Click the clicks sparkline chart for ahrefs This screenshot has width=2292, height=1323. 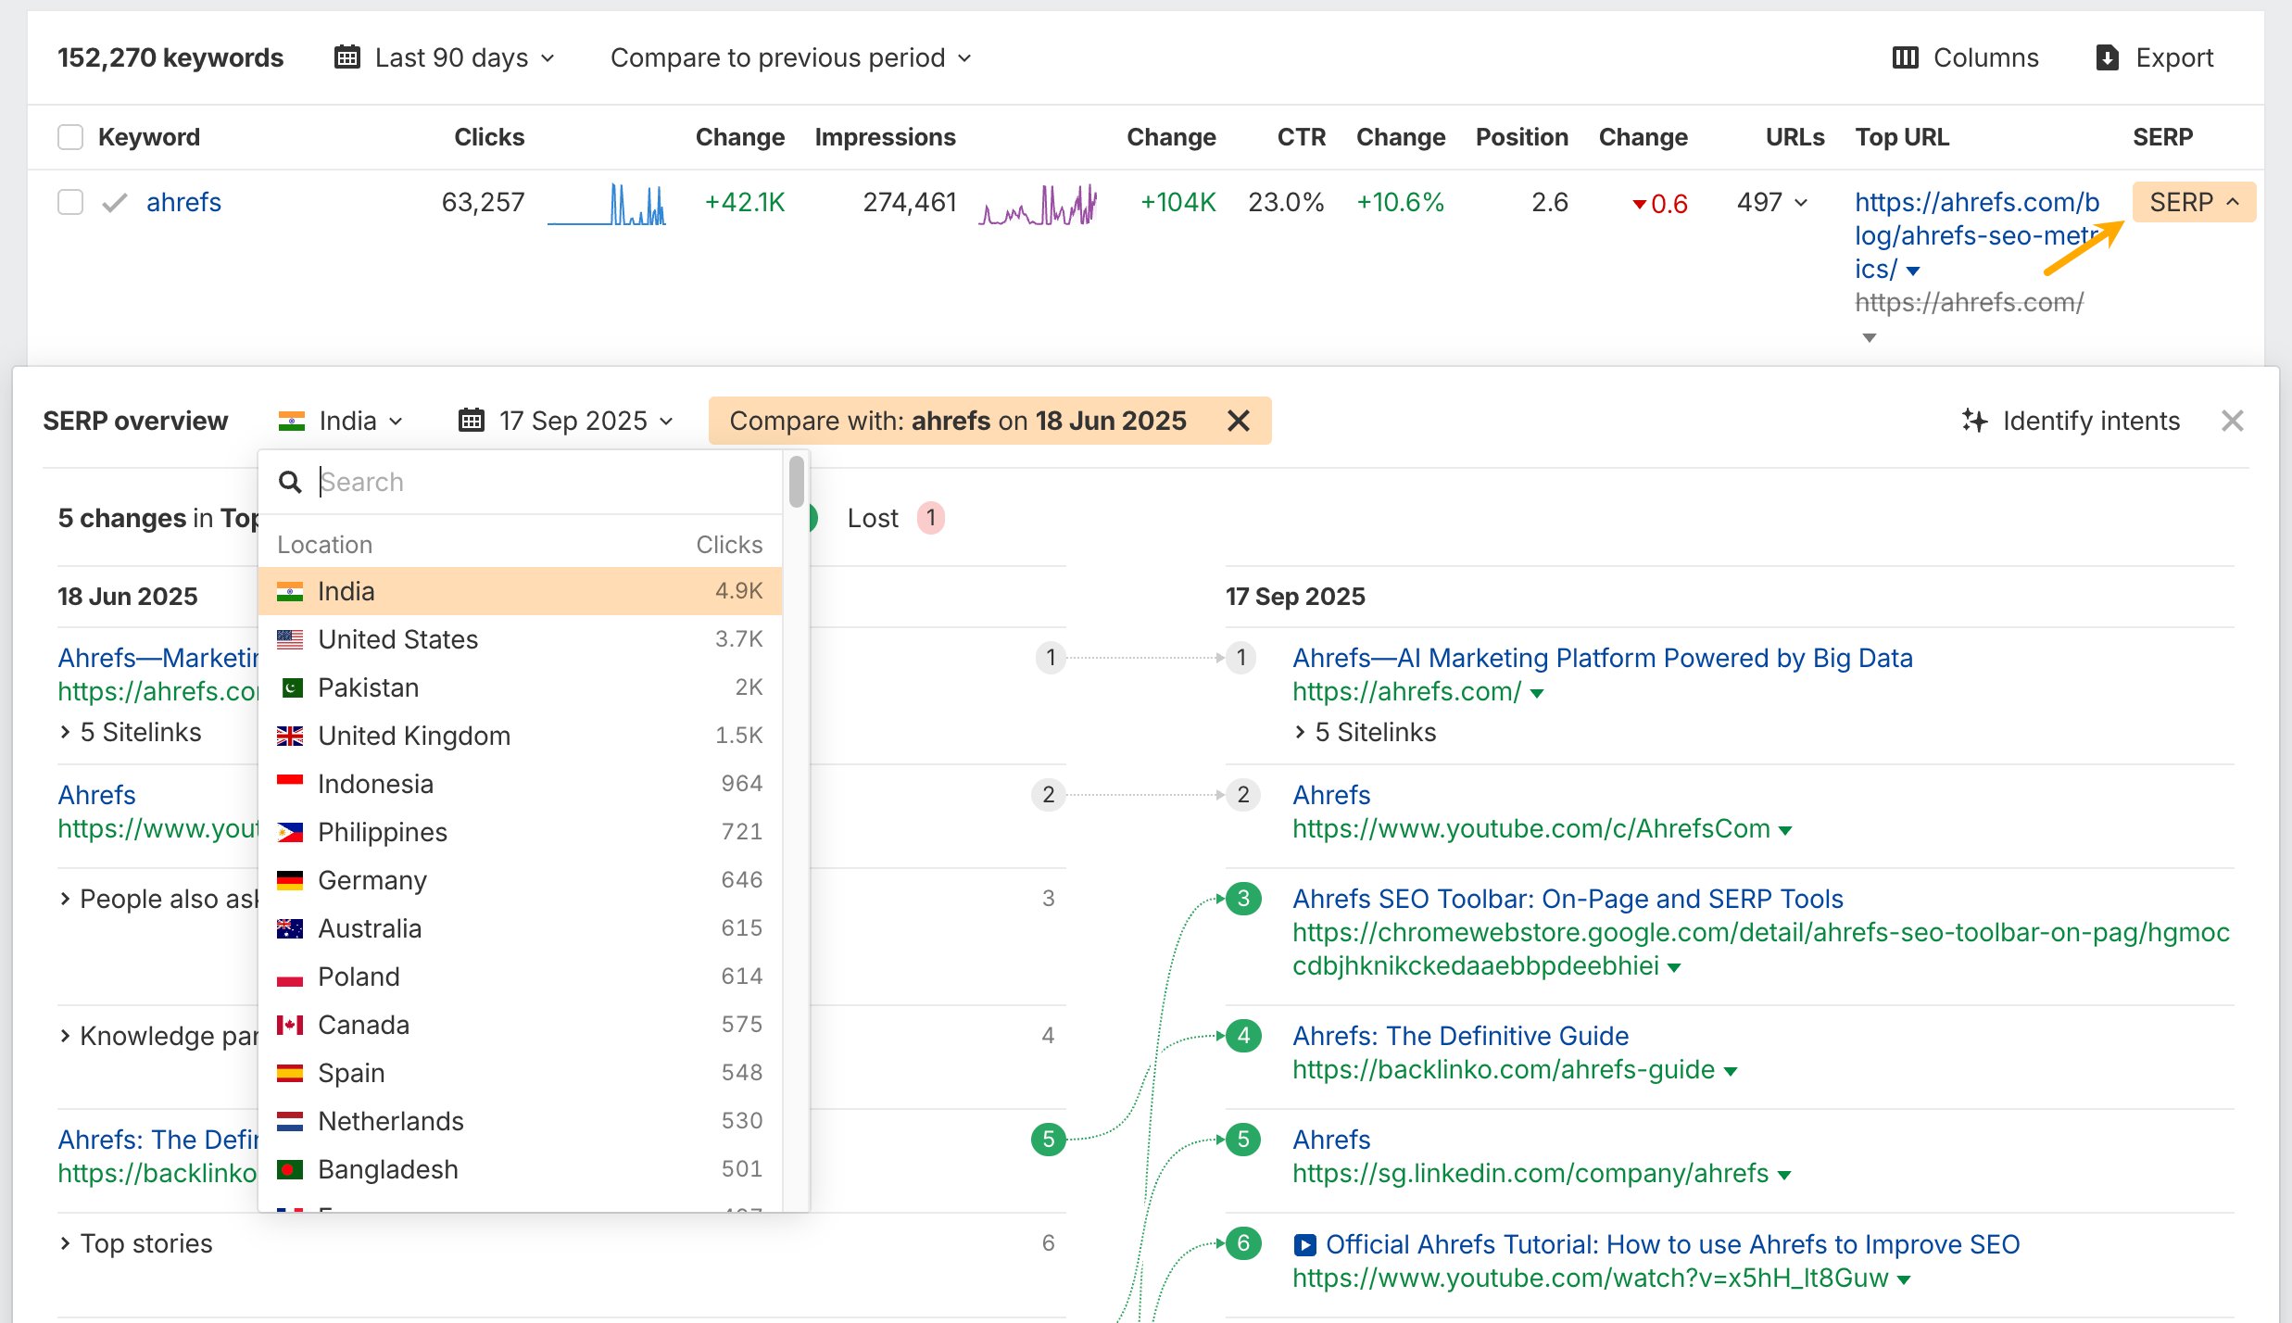point(607,204)
